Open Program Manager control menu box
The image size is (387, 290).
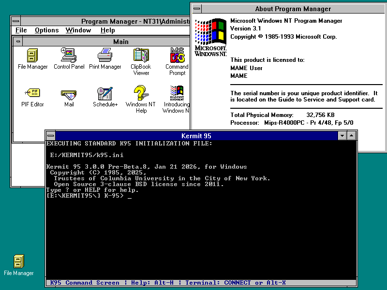[16, 21]
